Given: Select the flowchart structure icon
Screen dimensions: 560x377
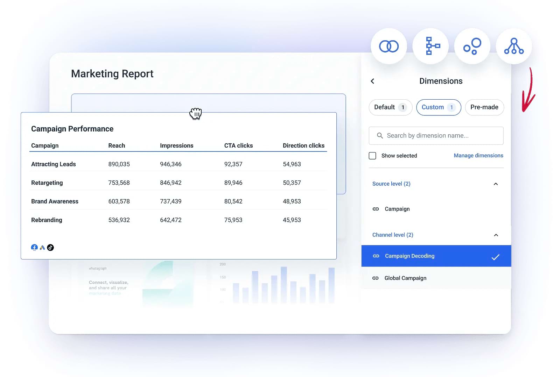Looking at the screenshot, I should point(430,46).
